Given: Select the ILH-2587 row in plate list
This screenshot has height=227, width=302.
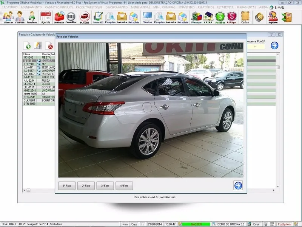Looking at the screenshot, I should coord(39,64).
